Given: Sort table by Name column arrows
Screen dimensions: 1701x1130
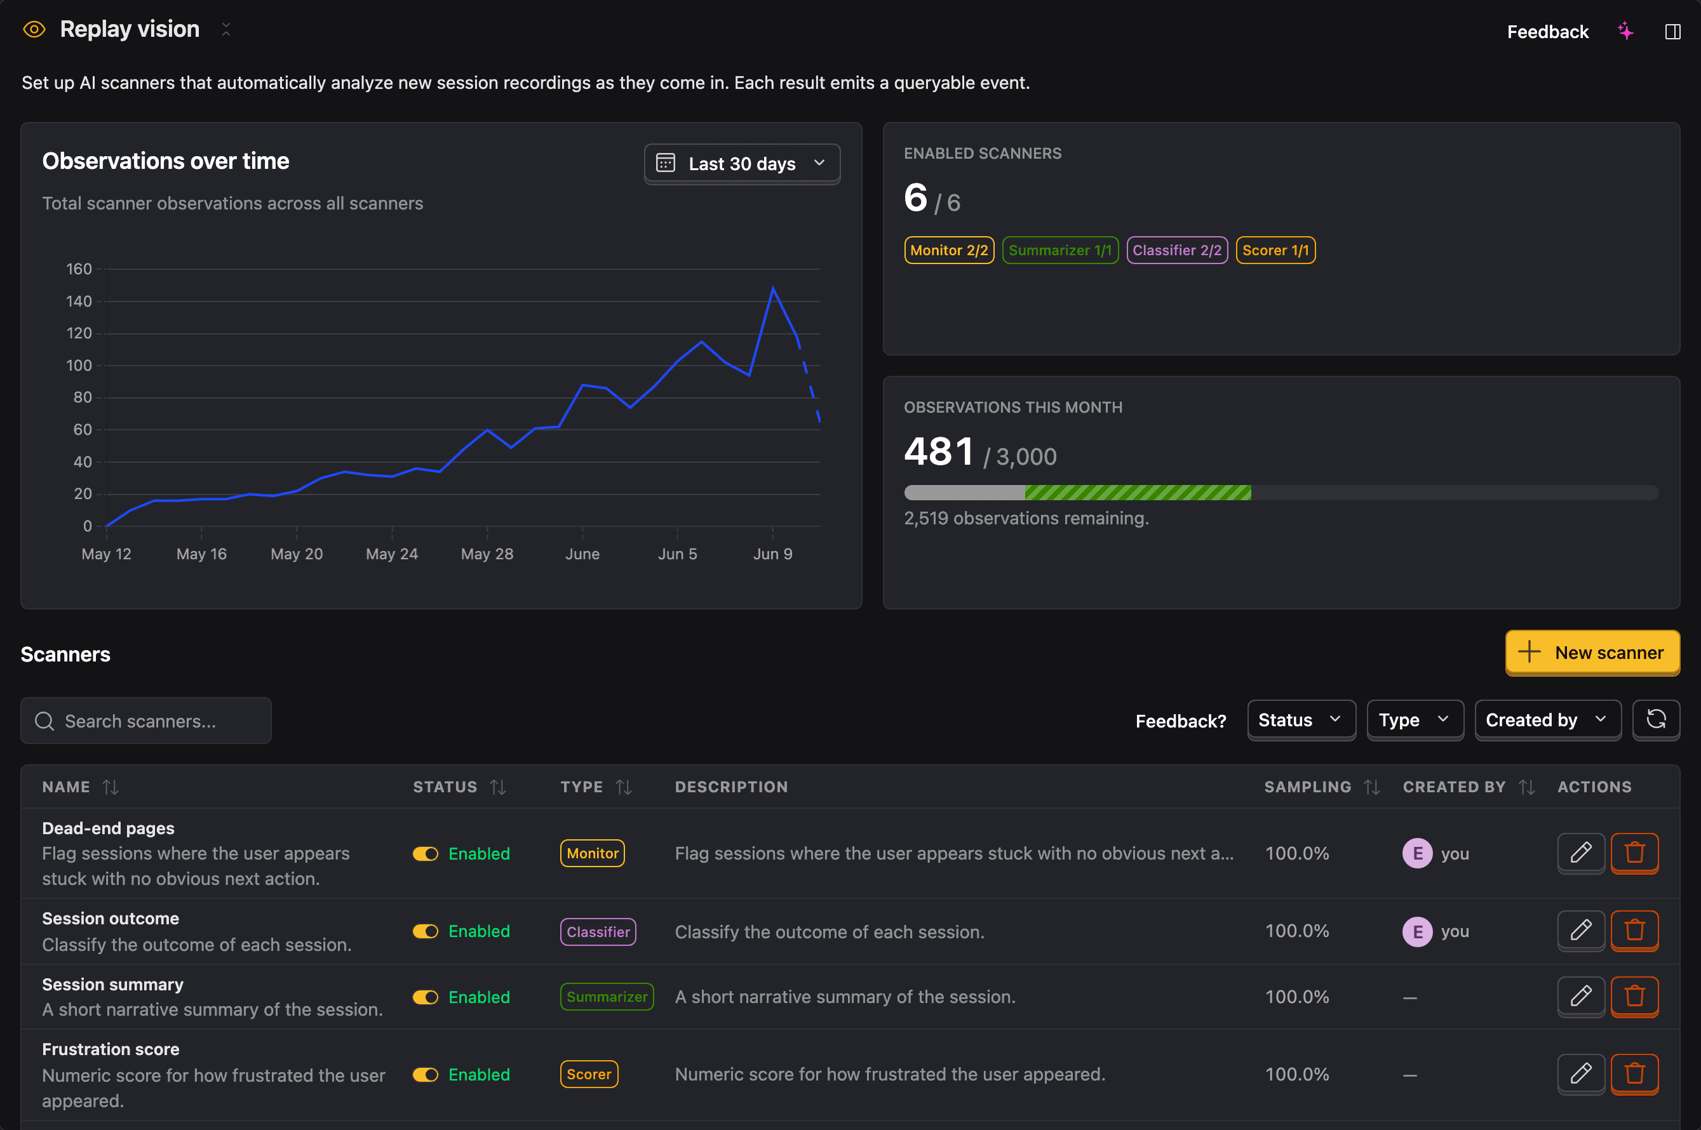Looking at the screenshot, I should tap(111, 787).
